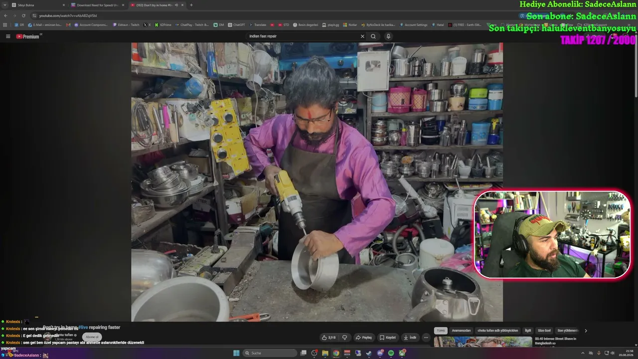The width and height of the screenshot is (638, 359).
Task: Save the video with Kaydet
Action: tap(387, 338)
